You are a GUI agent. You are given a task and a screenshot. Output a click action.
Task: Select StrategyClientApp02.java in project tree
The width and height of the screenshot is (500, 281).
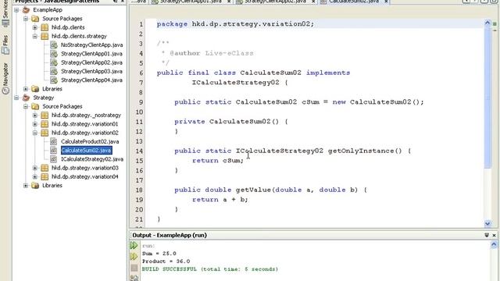tap(91, 62)
